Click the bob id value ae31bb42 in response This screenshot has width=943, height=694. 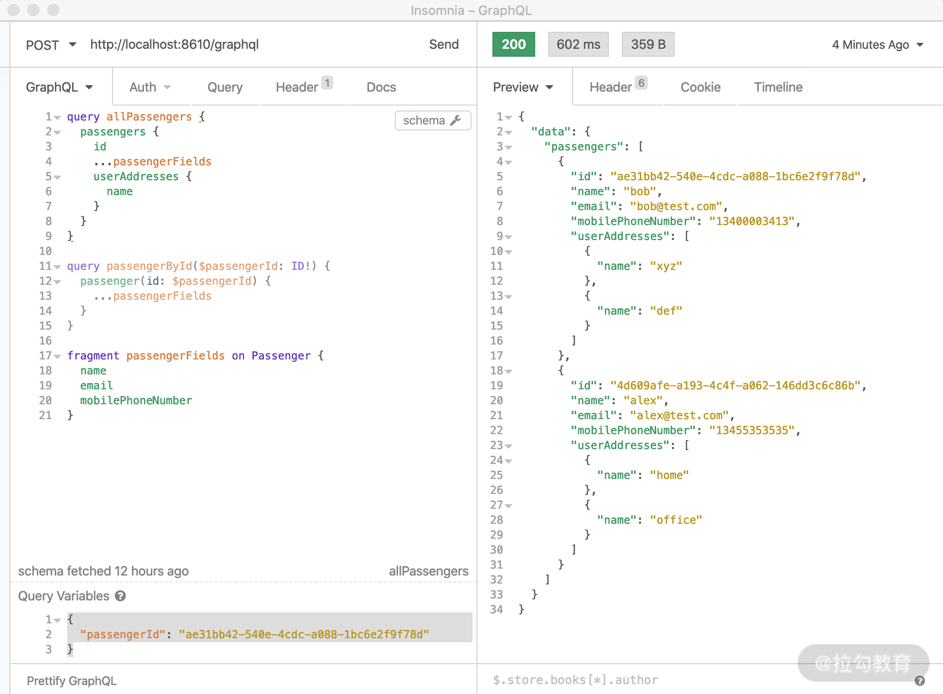tap(735, 176)
